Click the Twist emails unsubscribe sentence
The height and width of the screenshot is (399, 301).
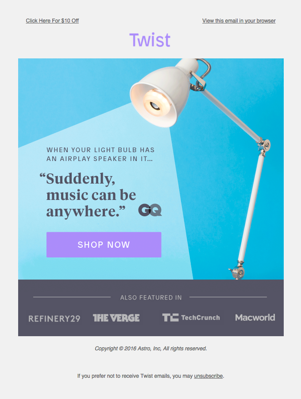tap(151, 376)
